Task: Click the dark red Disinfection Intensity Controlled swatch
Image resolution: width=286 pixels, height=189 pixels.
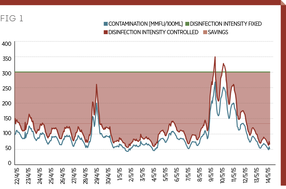Action: [x=105, y=32]
